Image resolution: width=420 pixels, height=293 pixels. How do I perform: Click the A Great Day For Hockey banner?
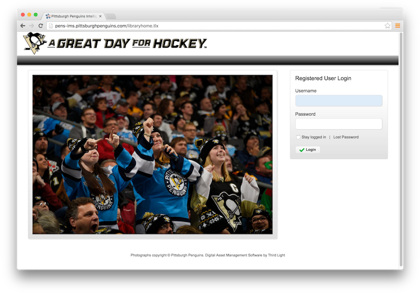click(x=127, y=43)
